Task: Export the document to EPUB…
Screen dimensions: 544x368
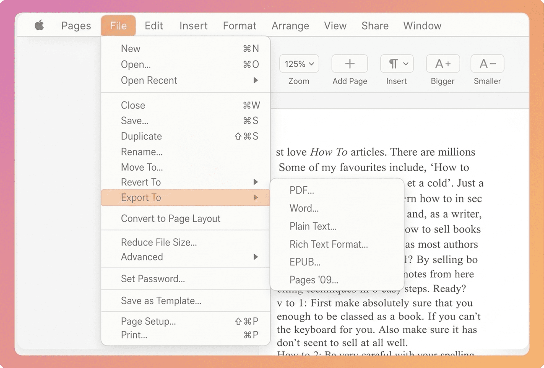Action: (x=337, y=262)
